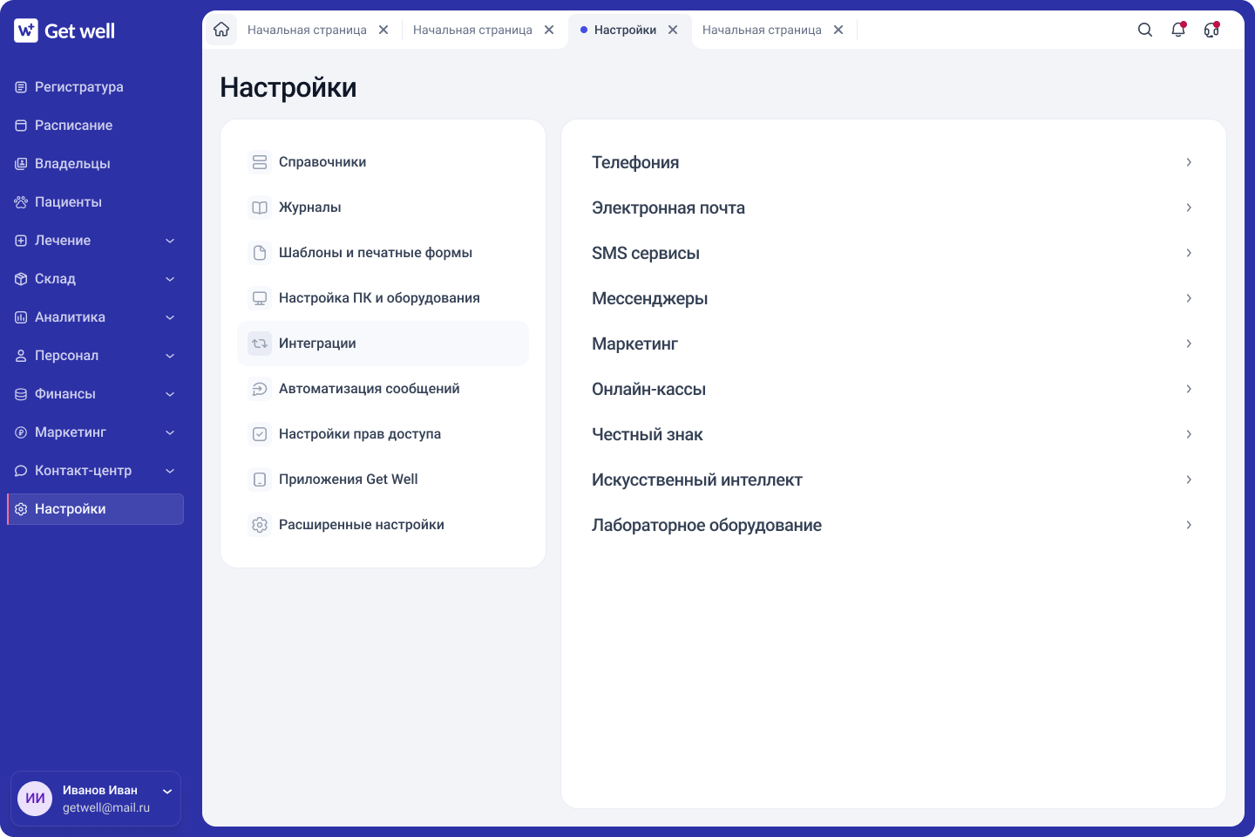Expand the Лечение sidebar section chevron
This screenshot has height=837, width=1255.
pyautogui.click(x=170, y=241)
